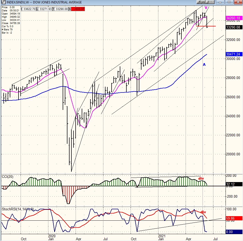Click the blue caret marker below price

point(204,64)
